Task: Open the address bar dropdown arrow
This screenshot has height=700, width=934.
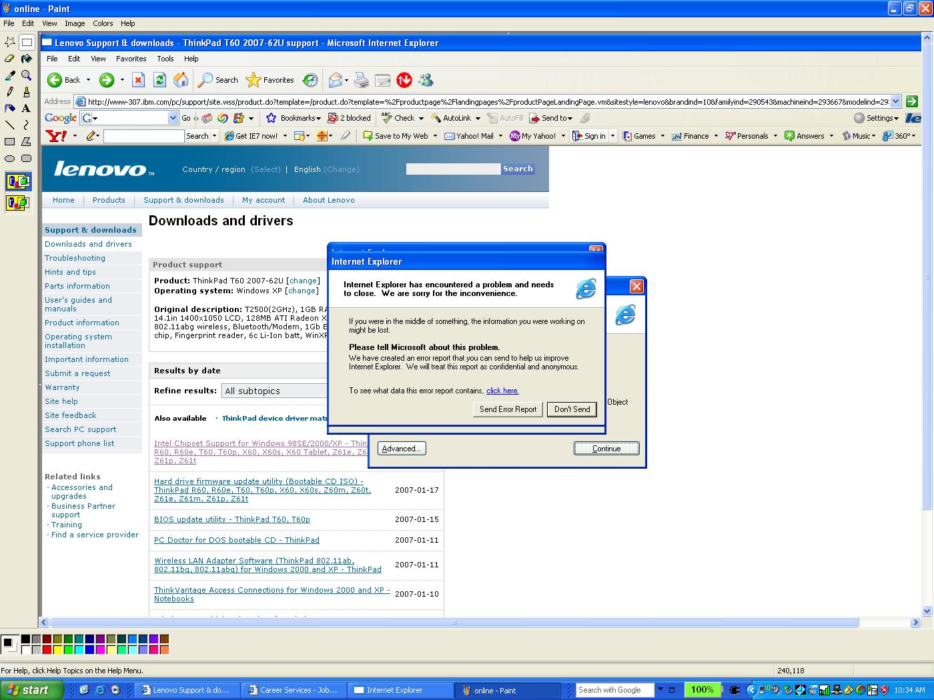Action: pyautogui.click(x=895, y=101)
